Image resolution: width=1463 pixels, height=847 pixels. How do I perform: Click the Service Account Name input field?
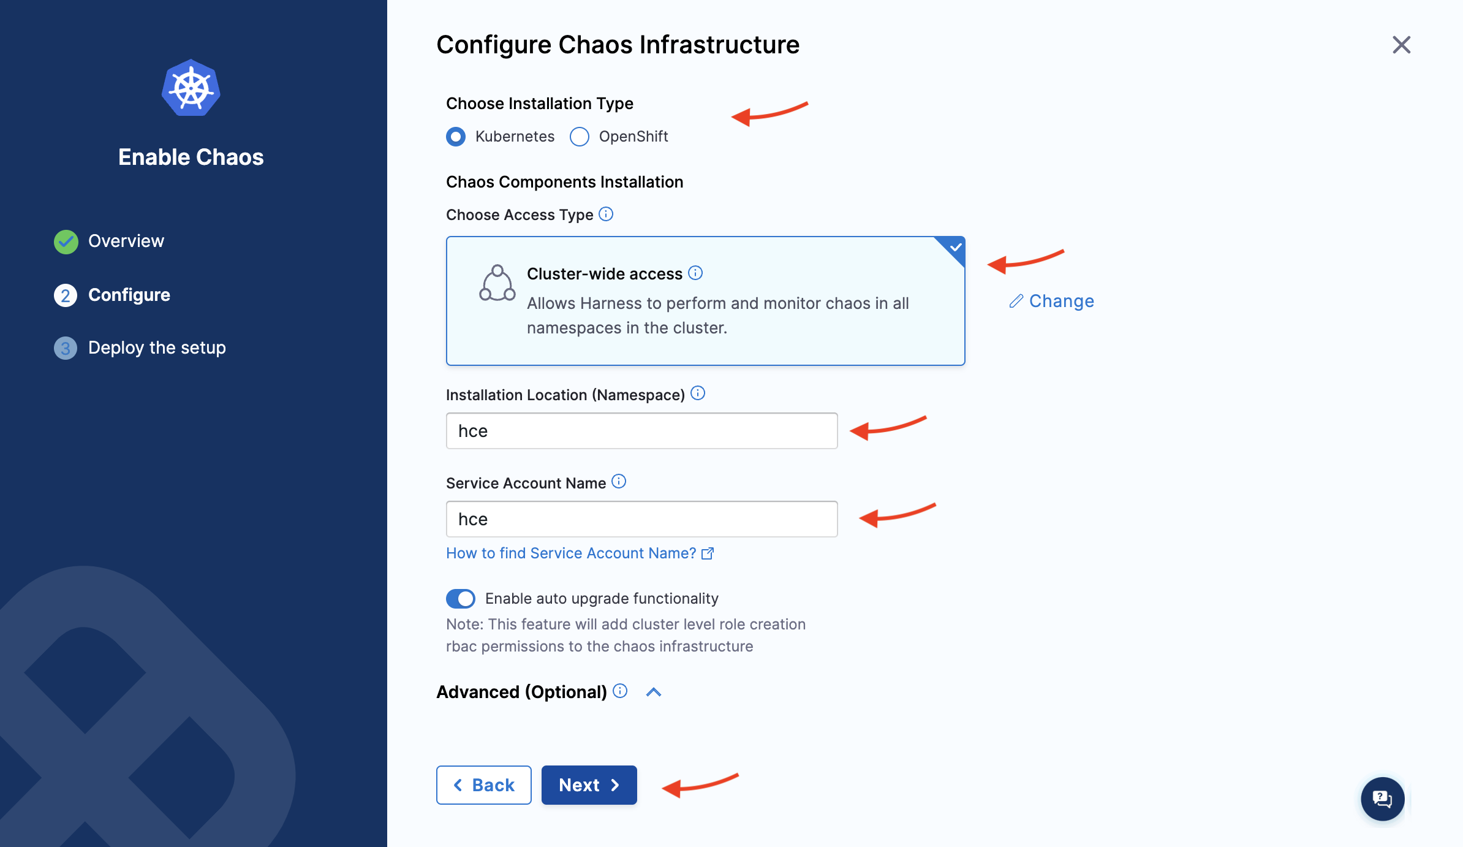coord(643,518)
